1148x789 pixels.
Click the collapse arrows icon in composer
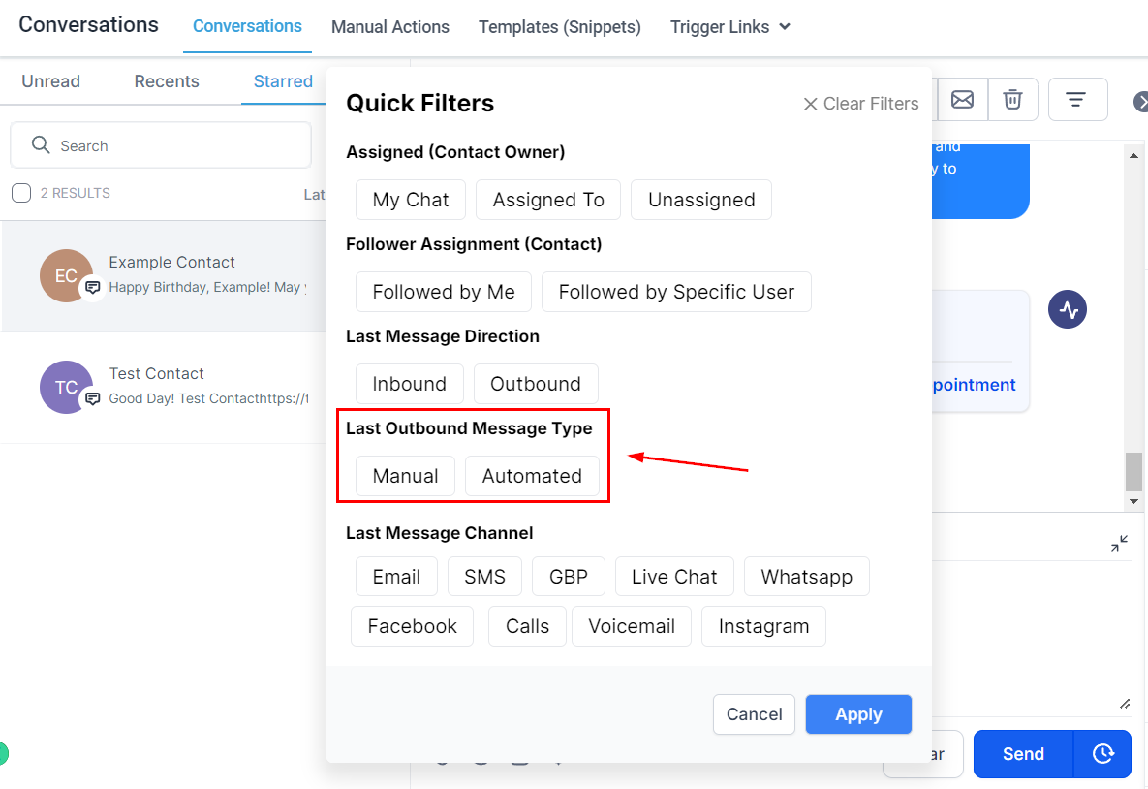tap(1120, 543)
